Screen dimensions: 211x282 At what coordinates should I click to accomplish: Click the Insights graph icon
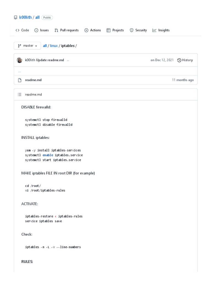coord(154,30)
